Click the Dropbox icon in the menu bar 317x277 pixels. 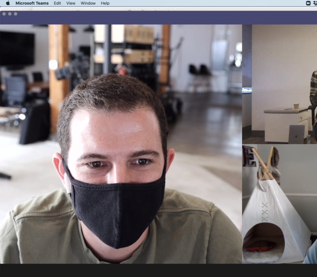315,3
